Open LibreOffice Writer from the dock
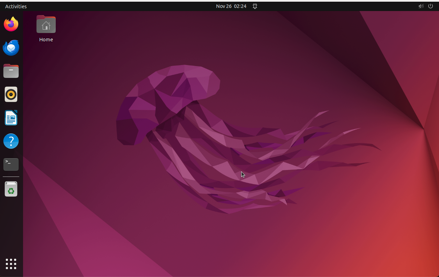The height and width of the screenshot is (277, 439). pyautogui.click(x=11, y=118)
